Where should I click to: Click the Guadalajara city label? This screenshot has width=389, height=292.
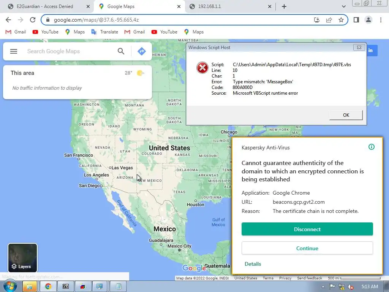[x=161, y=240]
